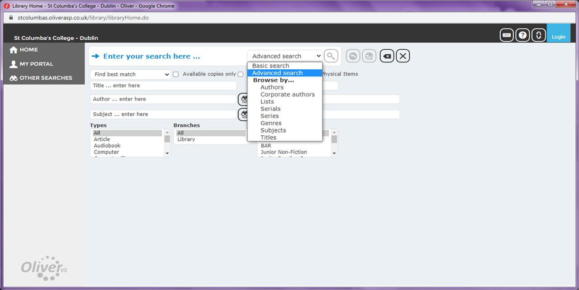The height and width of the screenshot is (290, 579).
Task: Click the X cancel search icon
Action: pos(403,56)
